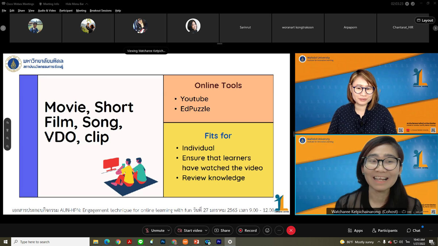Expand audio options arrow beside Unmute
This screenshot has height=246, width=438.
(169, 230)
